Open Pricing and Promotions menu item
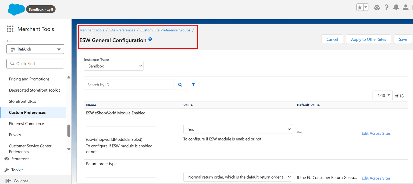413x184 pixels. click(x=29, y=79)
